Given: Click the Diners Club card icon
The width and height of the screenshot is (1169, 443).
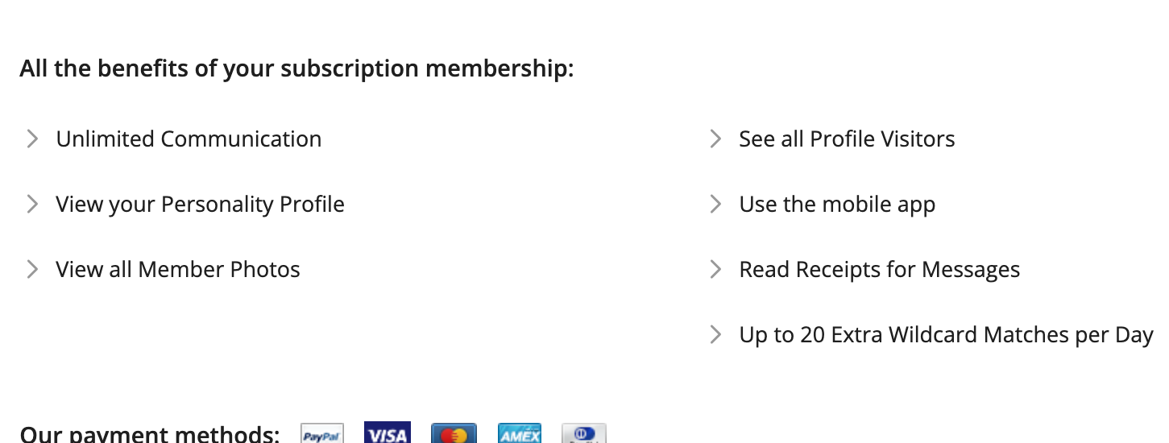Looking at the screenshot, I should click(x=584, y=434).
